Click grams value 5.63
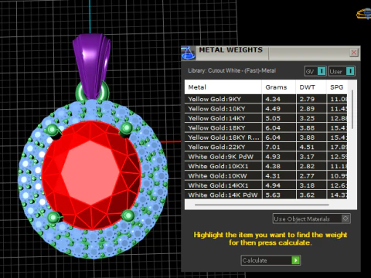 273,195
